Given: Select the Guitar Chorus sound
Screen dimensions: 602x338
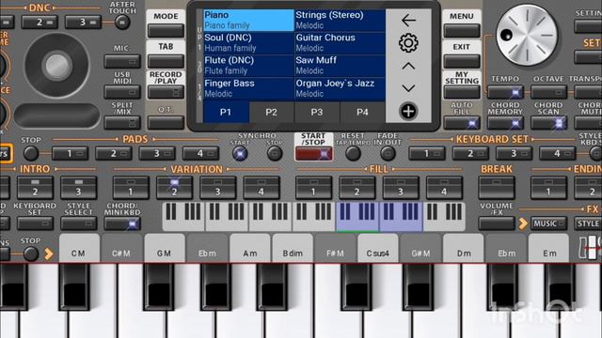Looking at the screenshot, I should 340,43.
